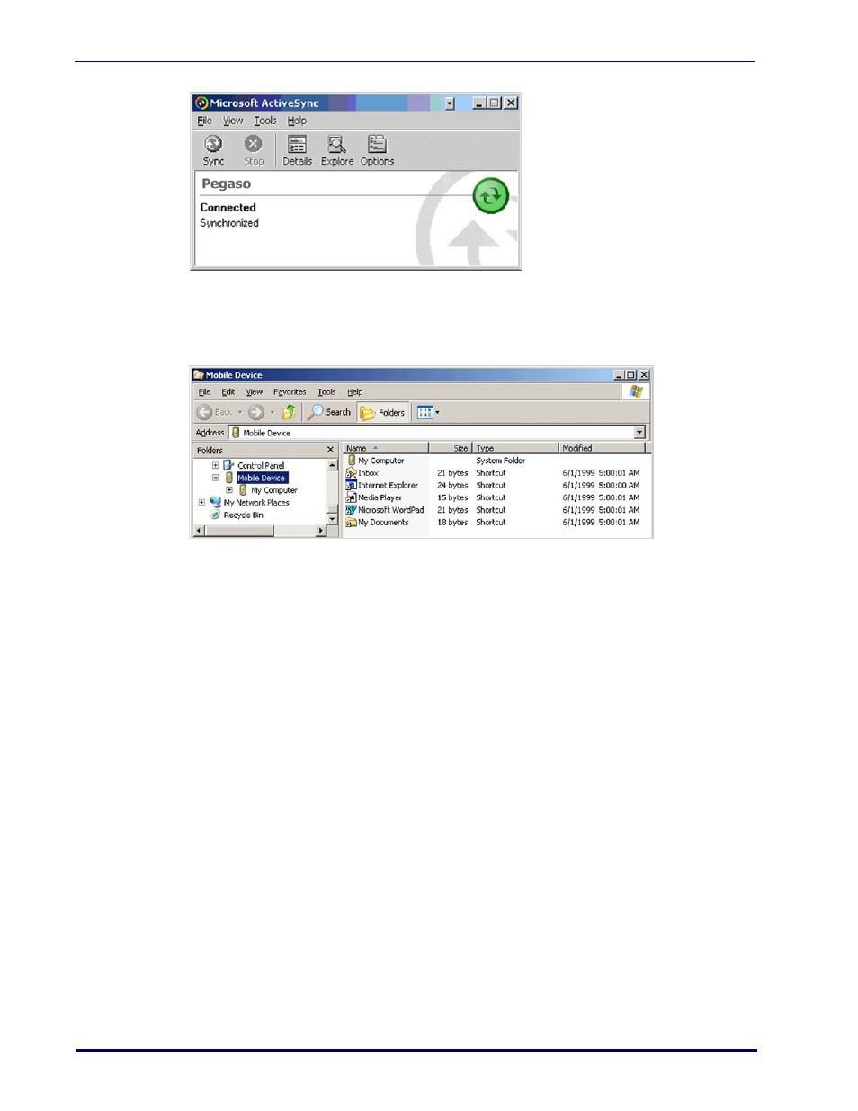This screenshot has height=1111, width=858.
Task: Select Mobile Device in the folder tree
Action: coord(262,478)
